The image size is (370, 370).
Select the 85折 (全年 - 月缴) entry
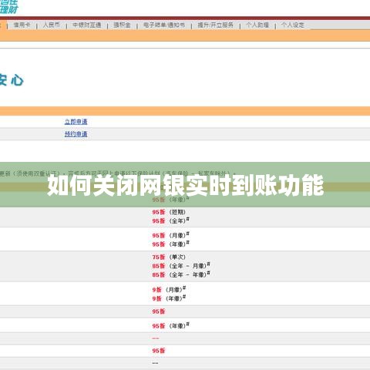click(181, 266)
